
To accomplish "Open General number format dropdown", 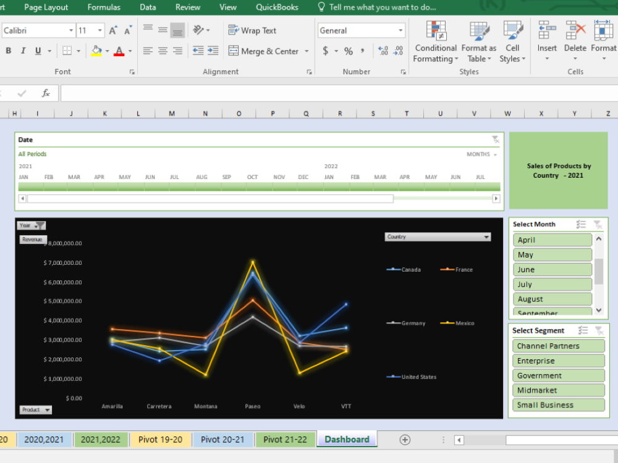I will (400, 30).
